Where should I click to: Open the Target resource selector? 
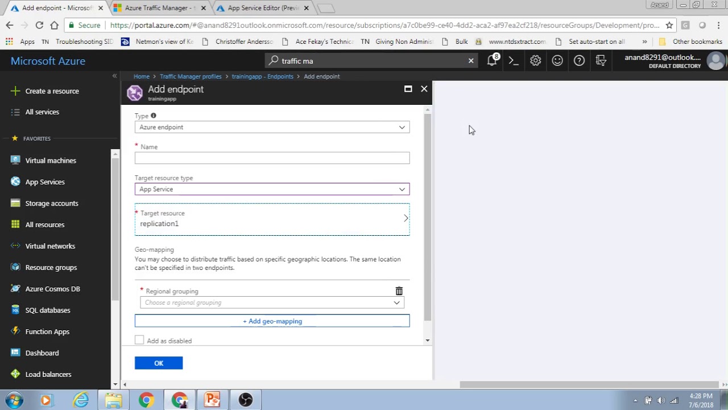[272, 219]
